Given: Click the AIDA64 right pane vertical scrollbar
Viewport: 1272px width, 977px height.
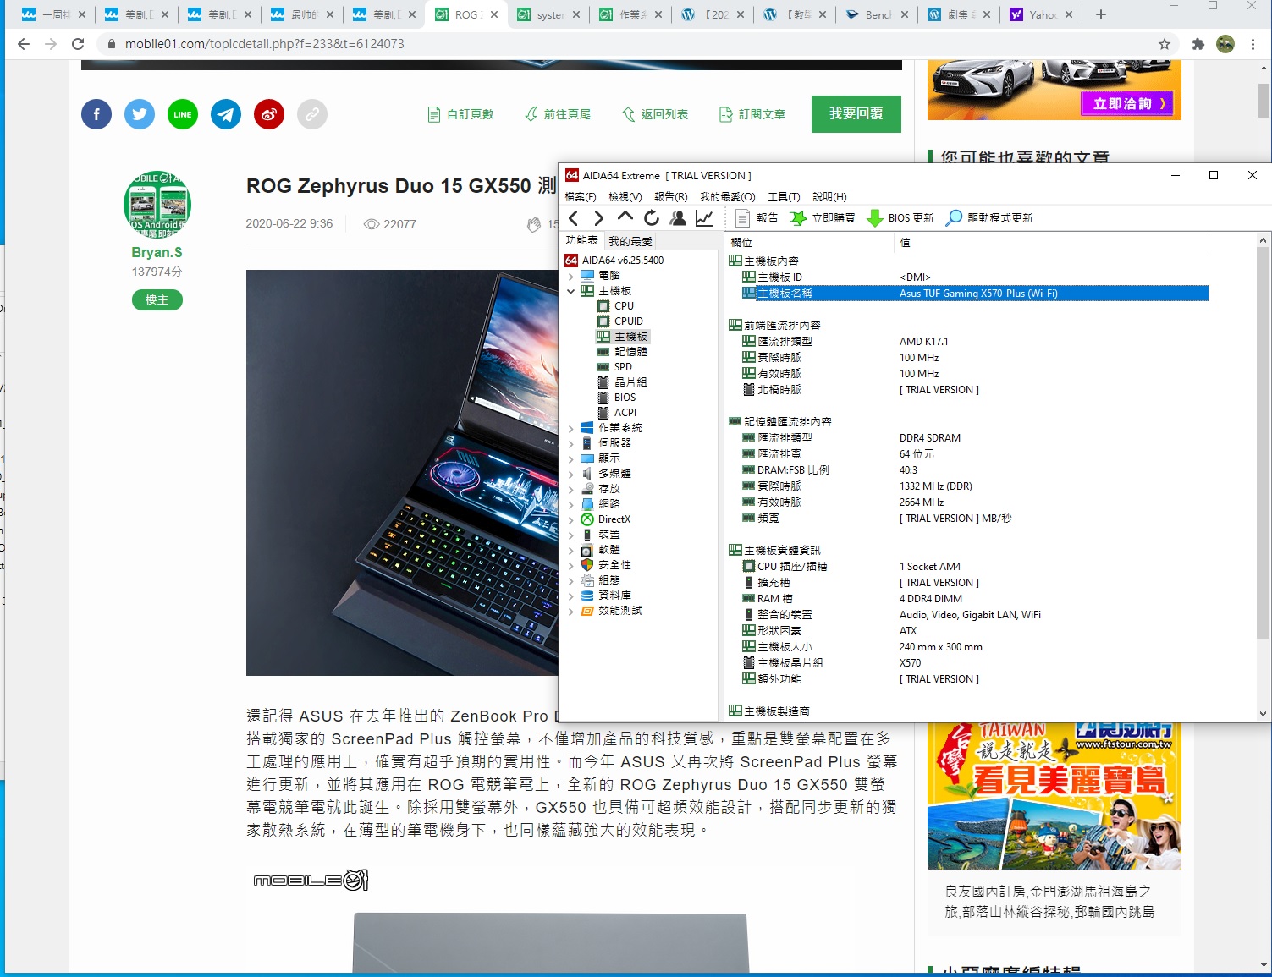Looking at the screenshot, I should click(1264, 477).
